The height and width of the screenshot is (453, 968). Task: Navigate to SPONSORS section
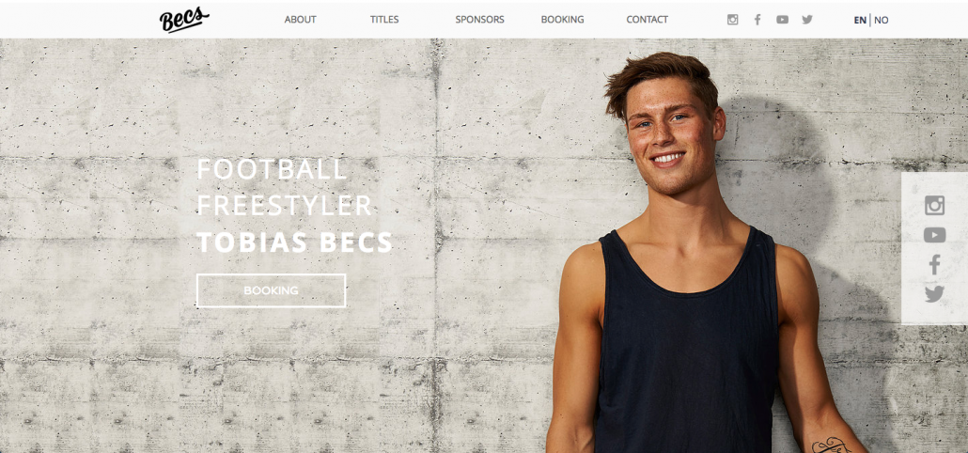pyautogui.click(x=479, y=20)
